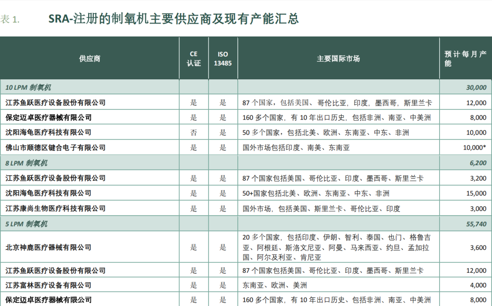The width and height of the screenshot is (492, 306).
Task: Click the 5 LPM total '55,740'
Action: pos(476,224)
